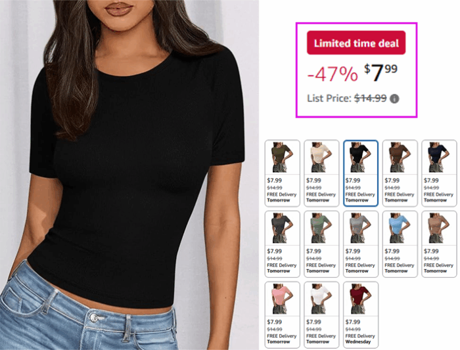This screenshot has height=350, width=460.
Task: Click the List Price info icon
Action: [x=394, y=98]
